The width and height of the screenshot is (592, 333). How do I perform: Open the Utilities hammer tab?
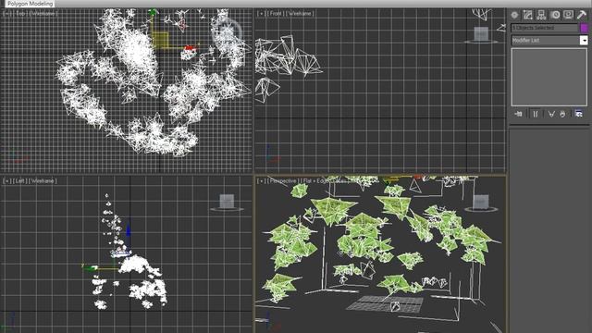(582, 15)
